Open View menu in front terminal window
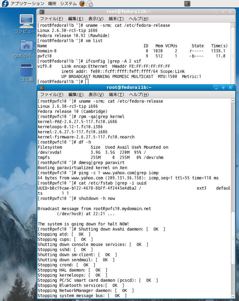This screenshot has width=239, height=301. (x=96, y=94)
